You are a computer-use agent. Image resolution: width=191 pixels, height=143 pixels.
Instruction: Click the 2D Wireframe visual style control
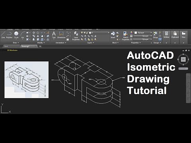[x=12, y=50]
